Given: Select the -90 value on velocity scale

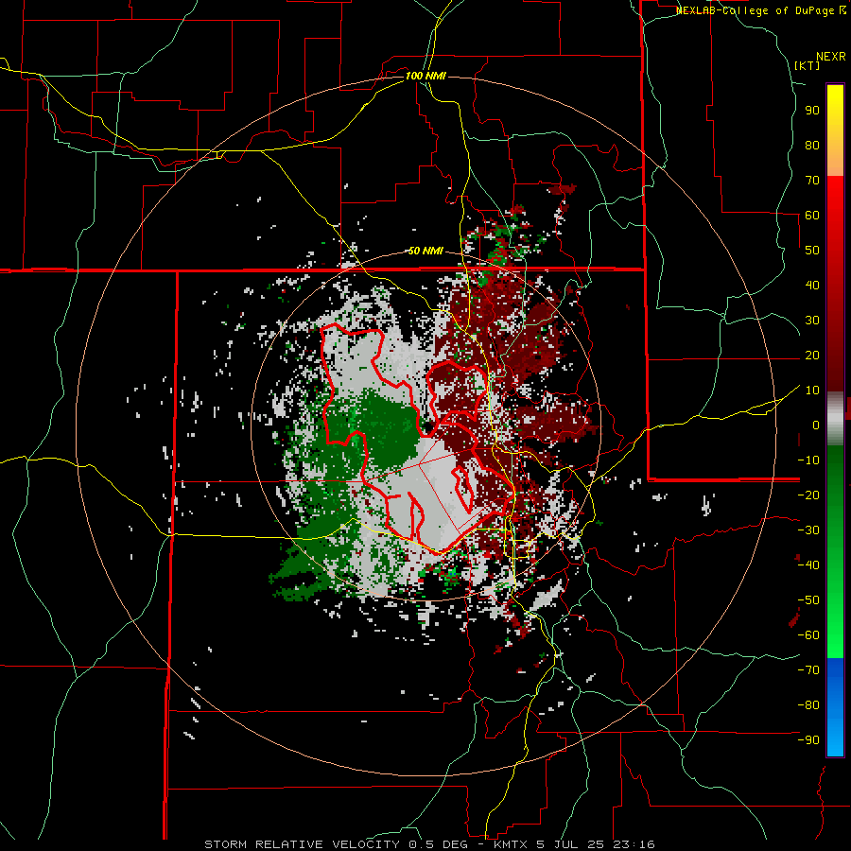Looking at the screenshot, I should point(808,740).
